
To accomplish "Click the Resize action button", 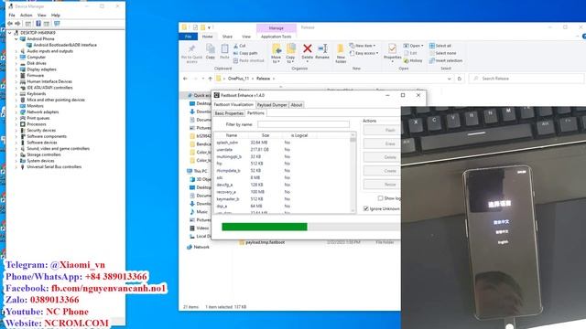I will pos(382,185).
